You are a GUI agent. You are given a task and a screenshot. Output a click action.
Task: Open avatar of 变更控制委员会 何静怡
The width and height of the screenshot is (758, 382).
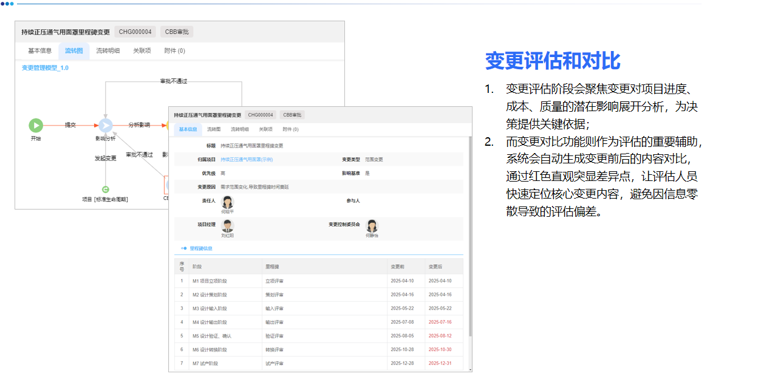click(372, 227)
